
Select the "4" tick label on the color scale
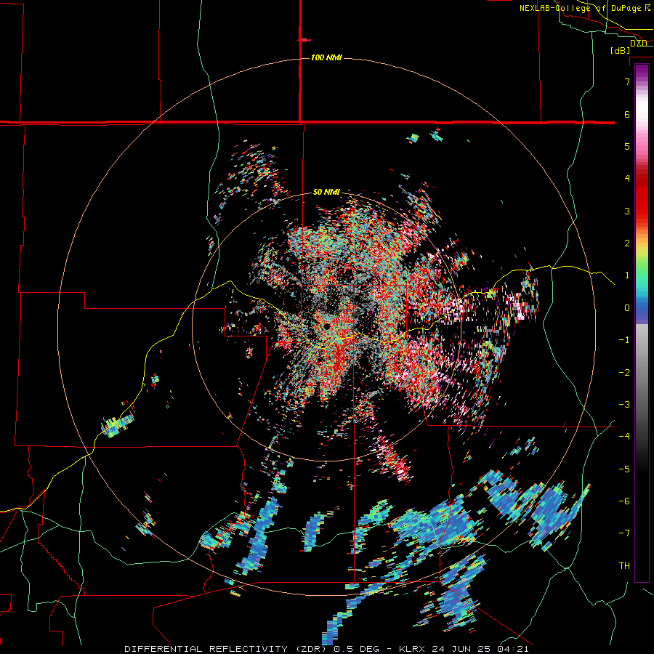tap(627, 179)
